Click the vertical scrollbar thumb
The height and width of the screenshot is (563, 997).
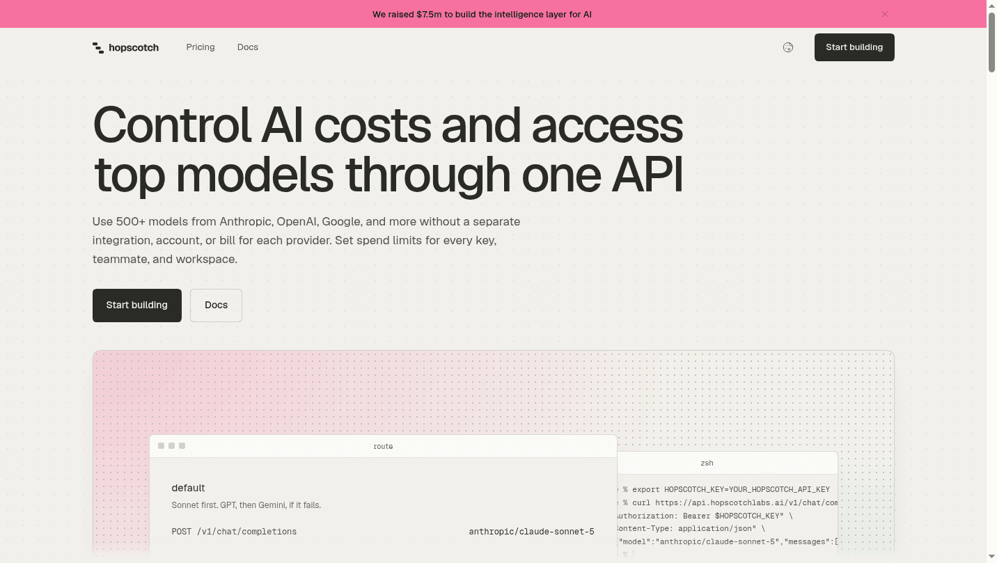click(991, 42)
